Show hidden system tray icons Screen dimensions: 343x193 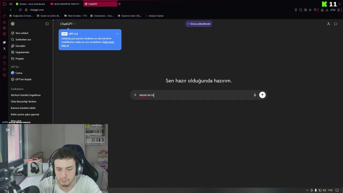coord(307,190)
